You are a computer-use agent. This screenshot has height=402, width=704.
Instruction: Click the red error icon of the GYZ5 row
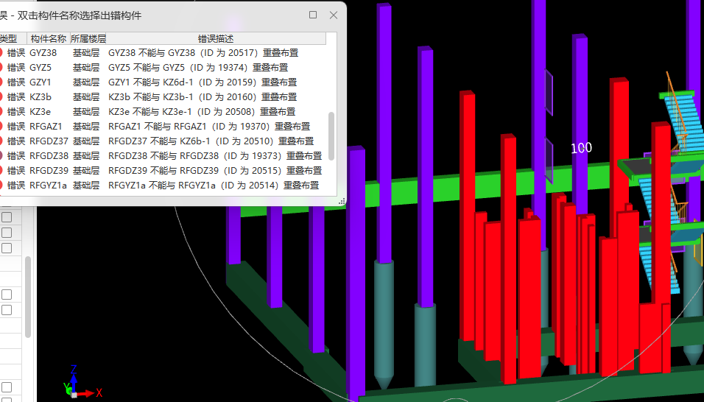click(1, 68)
